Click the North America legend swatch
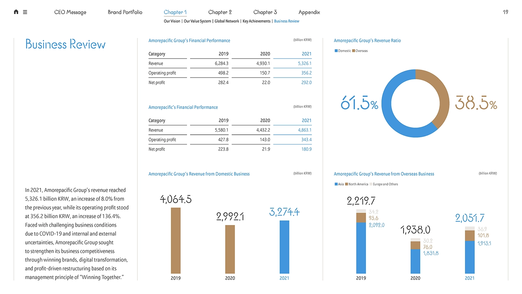The width and height of the screenshot is (522, 294). 346,184
